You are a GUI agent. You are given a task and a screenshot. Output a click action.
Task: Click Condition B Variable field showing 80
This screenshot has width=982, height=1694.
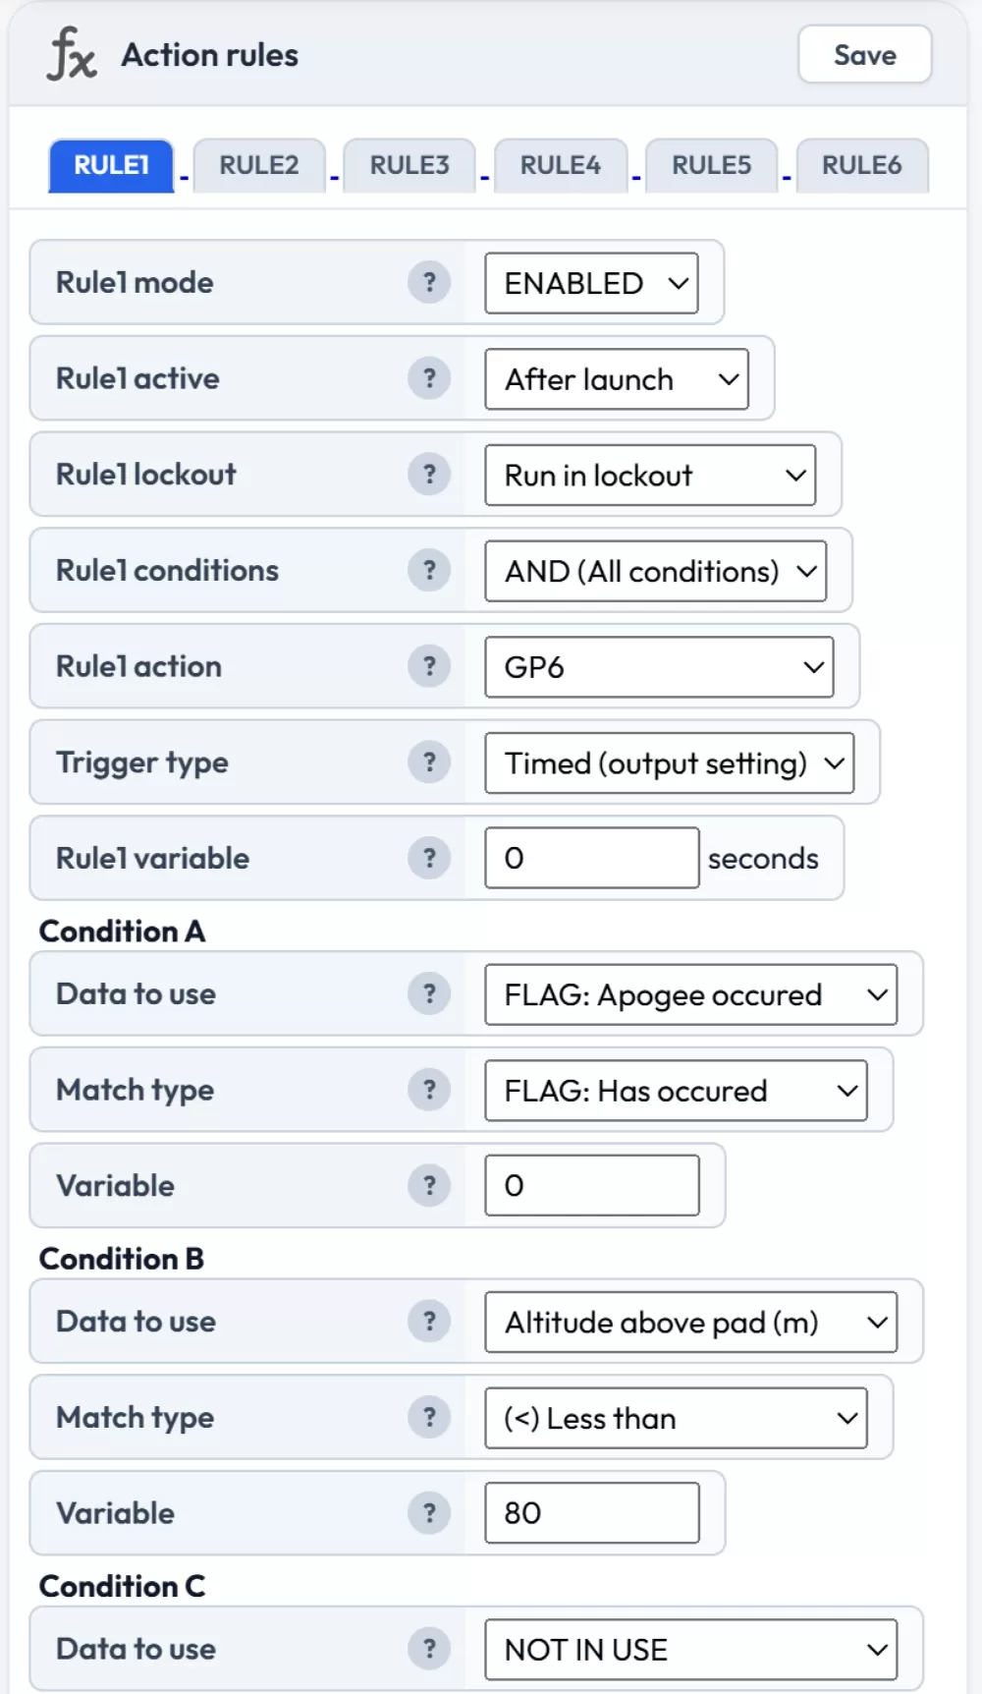(591, 1513)
